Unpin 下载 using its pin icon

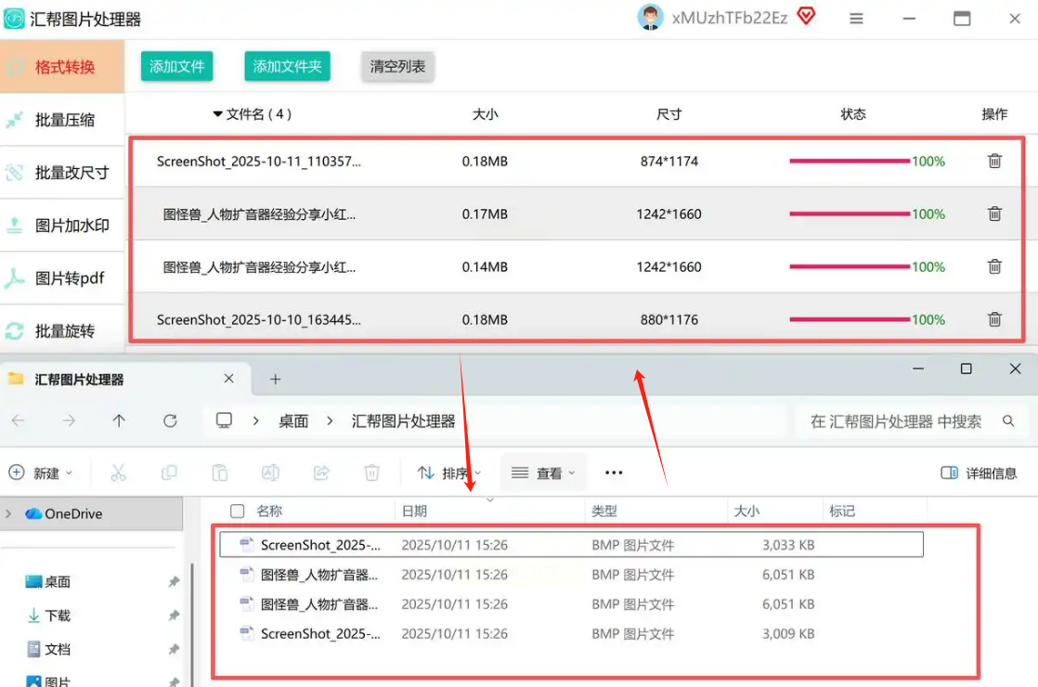174,616
